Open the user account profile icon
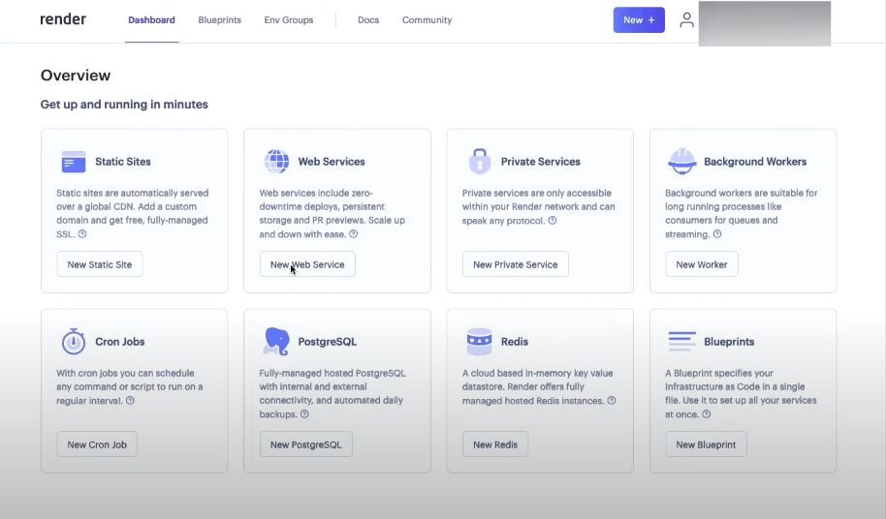The height and width of the screenshot is (519, 886). (686, 20)
